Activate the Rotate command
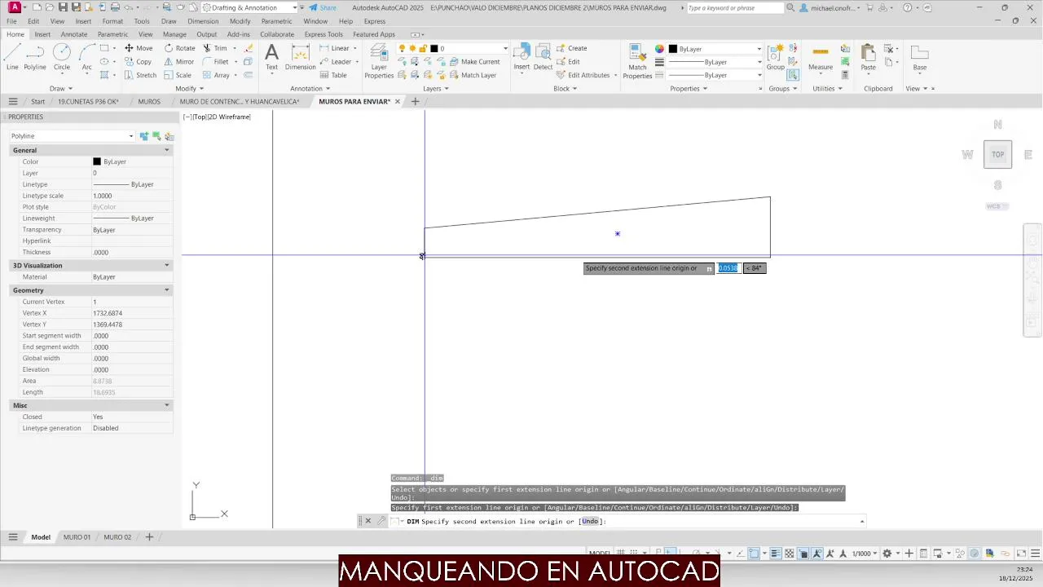1043x587 pixels. (x=180, y=48)
